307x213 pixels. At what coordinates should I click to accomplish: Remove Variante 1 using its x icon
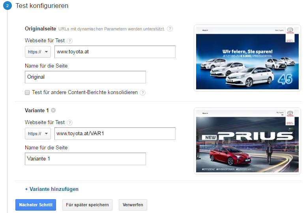53,111
